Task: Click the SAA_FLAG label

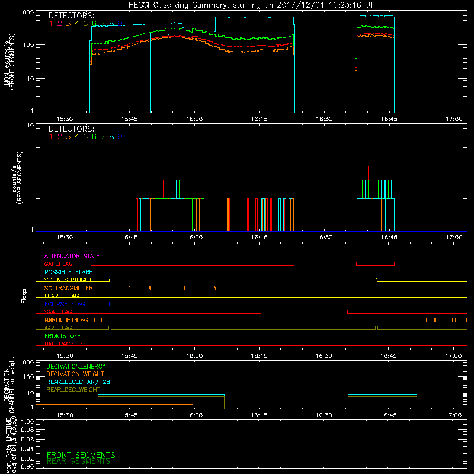Action: click(58, 312)
